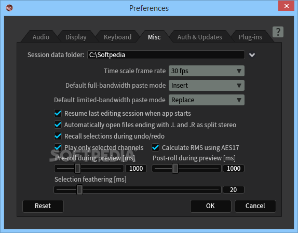
Task: Click the Selection feathering value field 20
Action: coord(234,190)
